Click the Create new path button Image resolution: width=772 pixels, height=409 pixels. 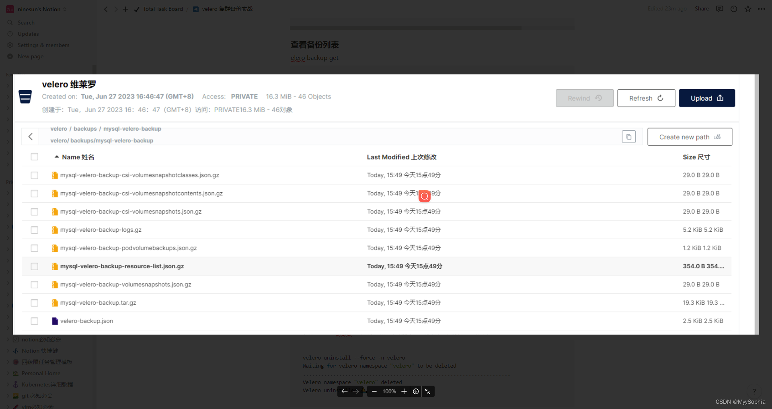click(x=690, y=137)
